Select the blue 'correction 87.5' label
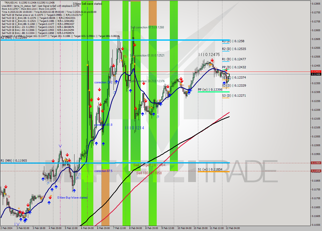 103,171
